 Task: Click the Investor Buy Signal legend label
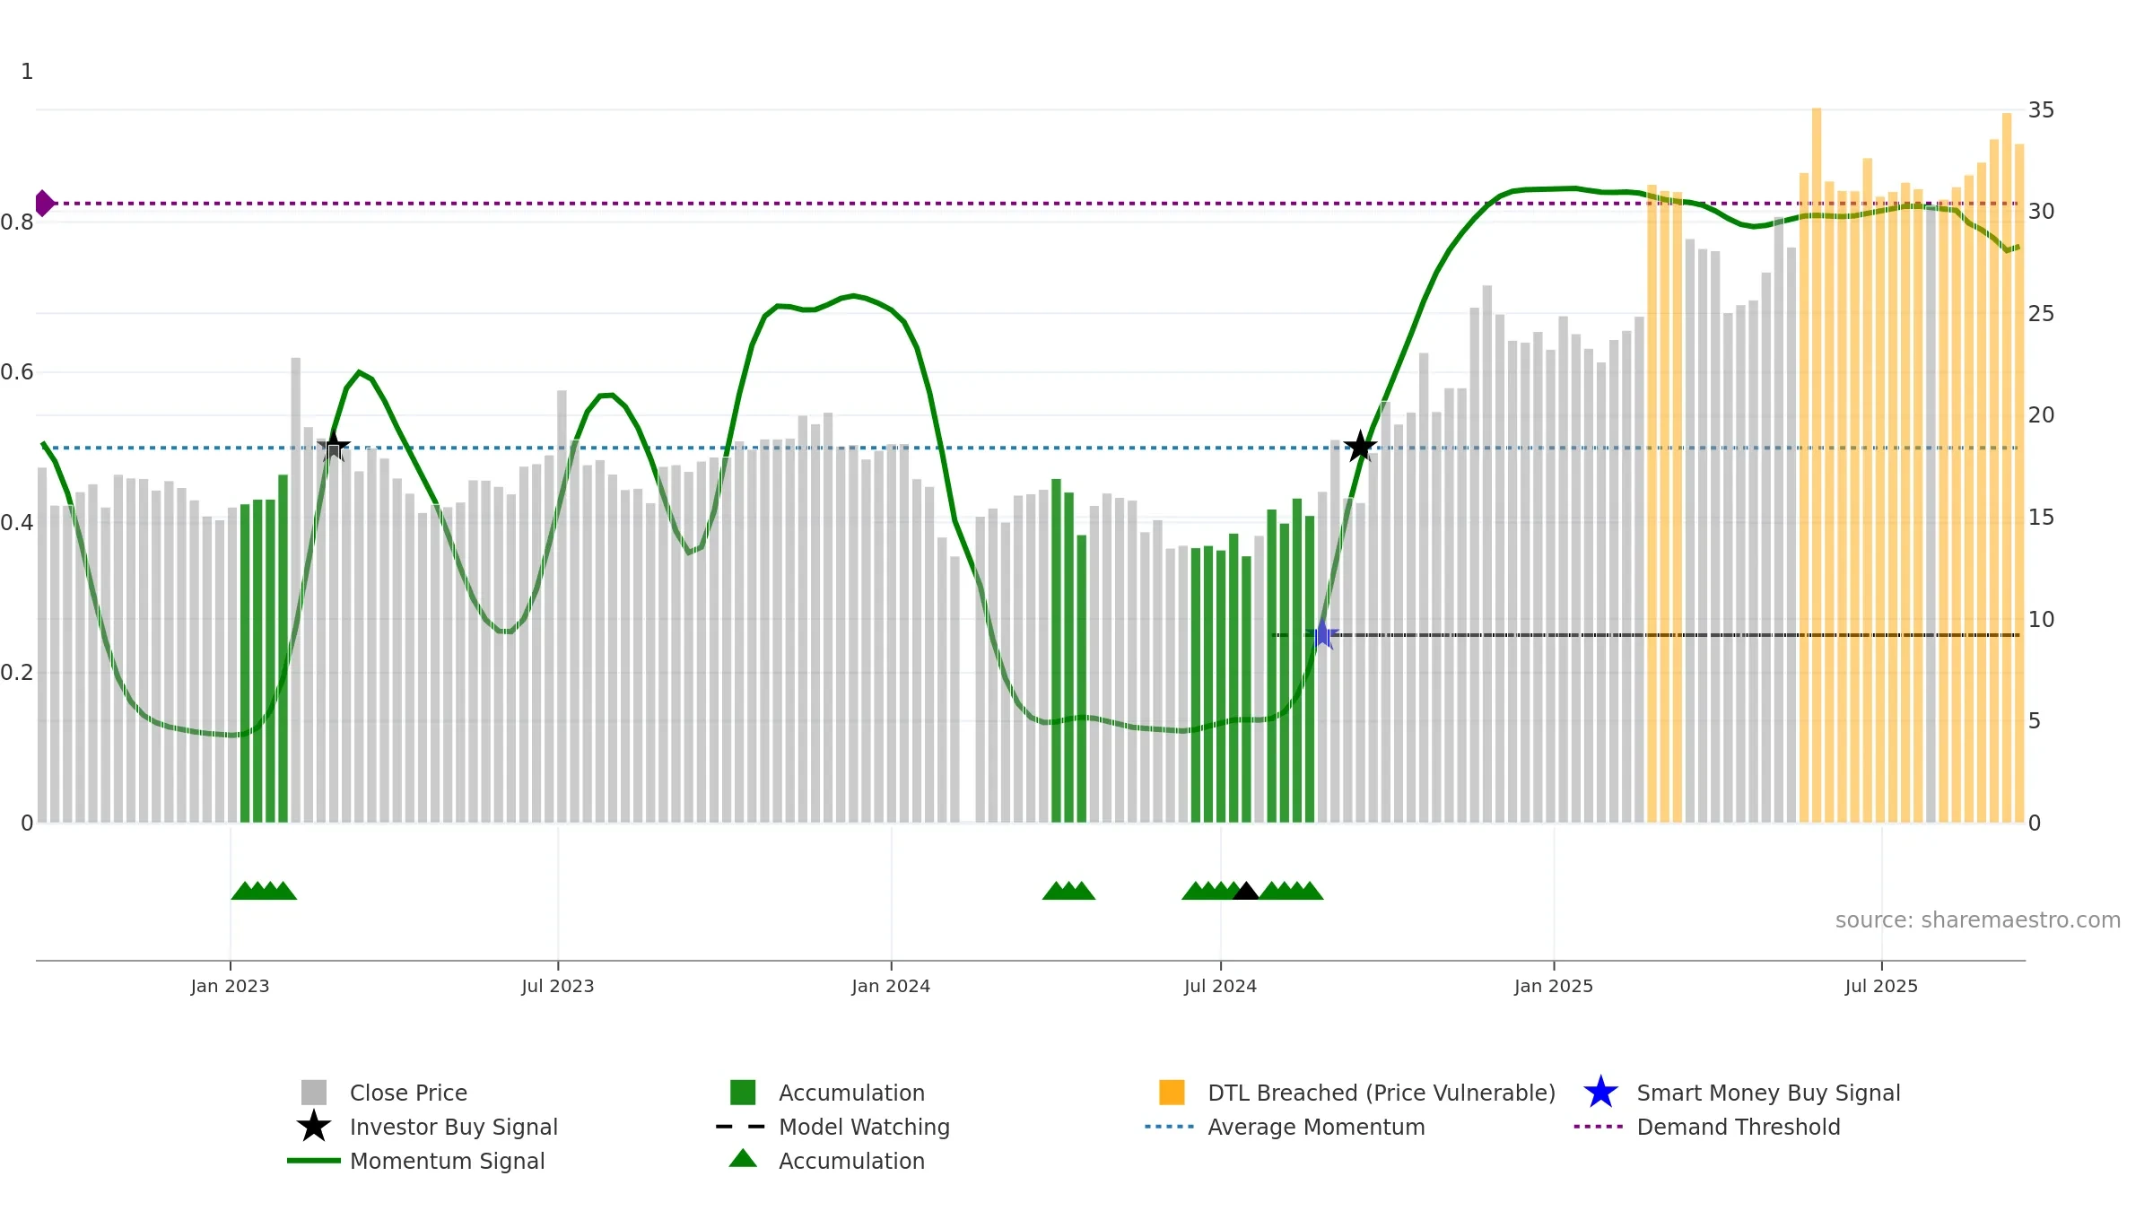pos(454,1127)
